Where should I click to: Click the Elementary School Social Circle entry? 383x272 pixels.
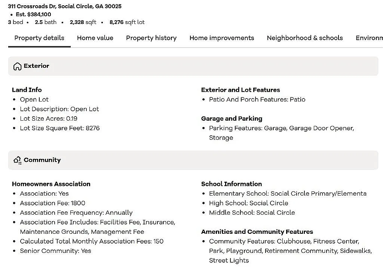287,194
